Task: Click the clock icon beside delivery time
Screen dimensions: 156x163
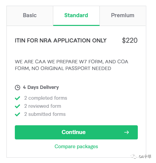Action: point(18,88)
